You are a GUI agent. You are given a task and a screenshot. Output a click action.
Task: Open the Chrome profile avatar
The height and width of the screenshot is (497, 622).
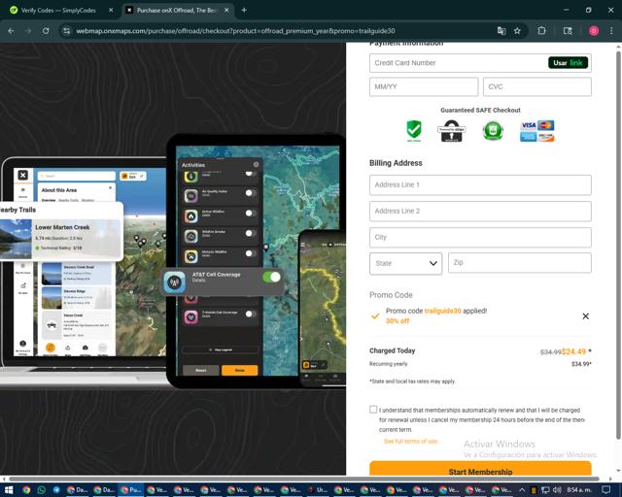click(594, 31)
